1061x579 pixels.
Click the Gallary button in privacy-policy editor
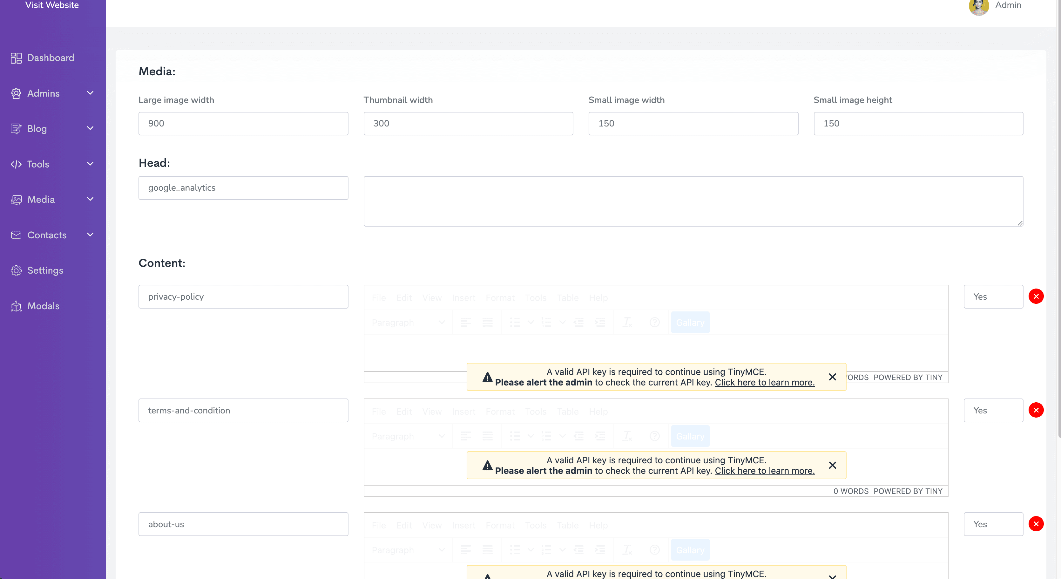(x=690, y=322)
